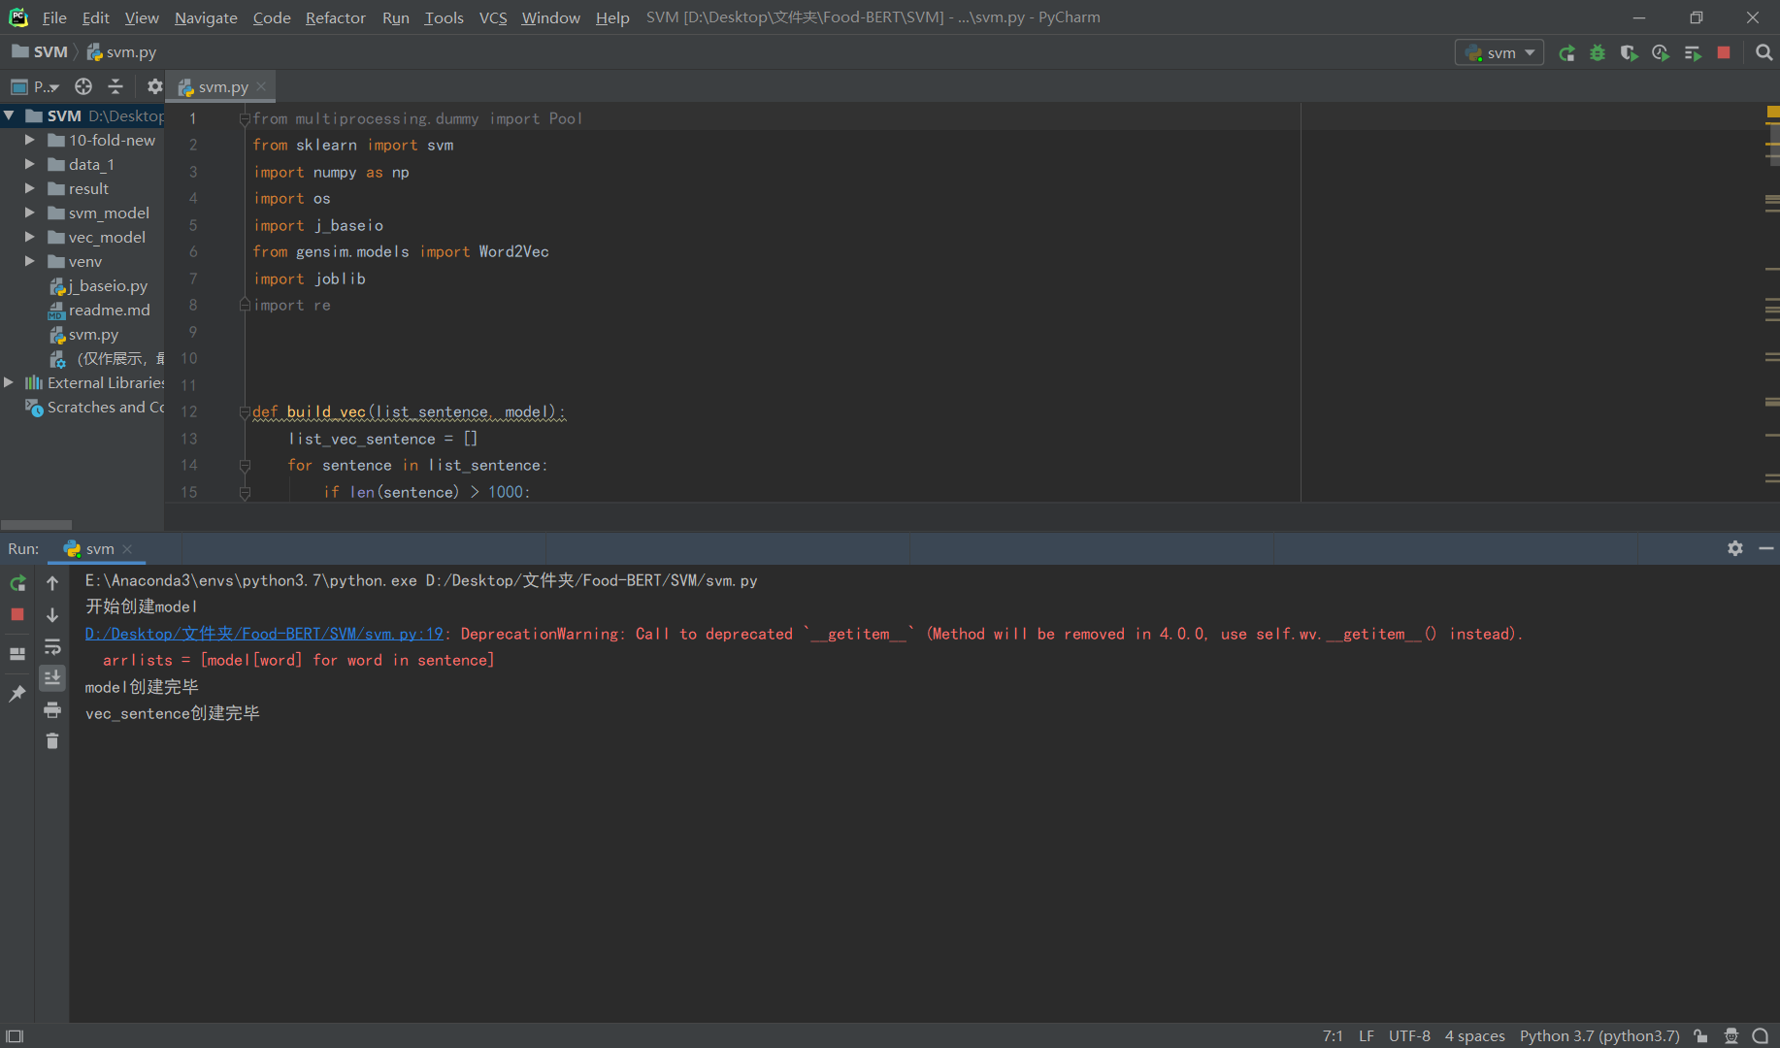This screenshot has width=1780, height=1048.
Task: Change LF line separator in status bar
Action: pyautogui.click(x=1367, y=1036)
